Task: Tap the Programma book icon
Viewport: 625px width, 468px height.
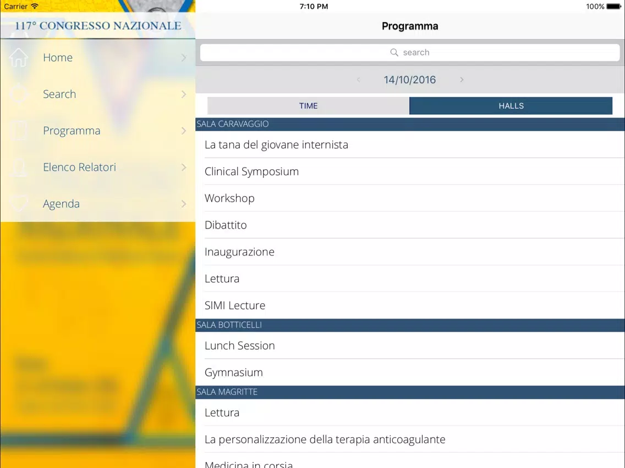Action: point(18,131)
